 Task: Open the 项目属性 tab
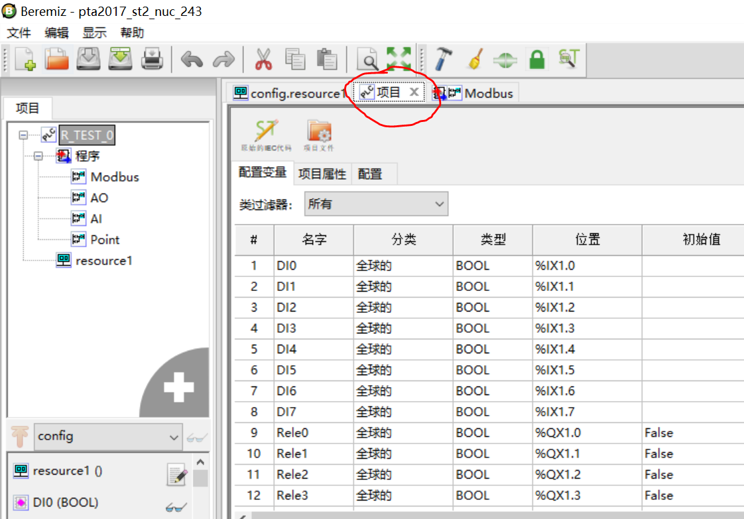tap(322, 173)
